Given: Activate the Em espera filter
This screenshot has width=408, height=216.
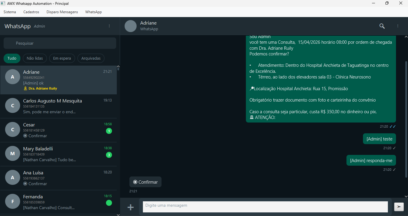Looking at the screenshot, I should click(62, 58).
